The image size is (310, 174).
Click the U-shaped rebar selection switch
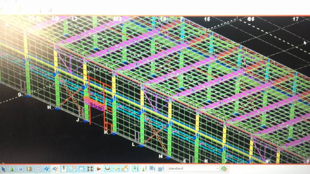108,169
